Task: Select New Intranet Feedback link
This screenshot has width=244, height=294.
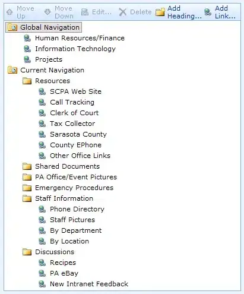Action: (89, 284)
